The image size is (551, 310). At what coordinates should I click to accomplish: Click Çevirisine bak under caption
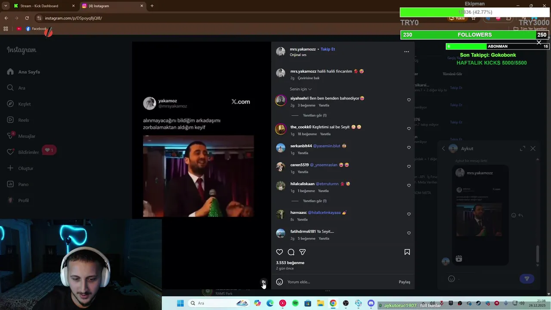tap(309, 78)
